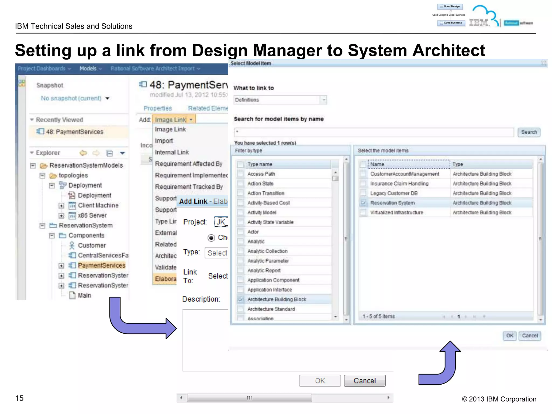This screenshot has width=552, height=414.
Task: Select the Legacy Customer DB row
Action: click(x=446, y=194)
